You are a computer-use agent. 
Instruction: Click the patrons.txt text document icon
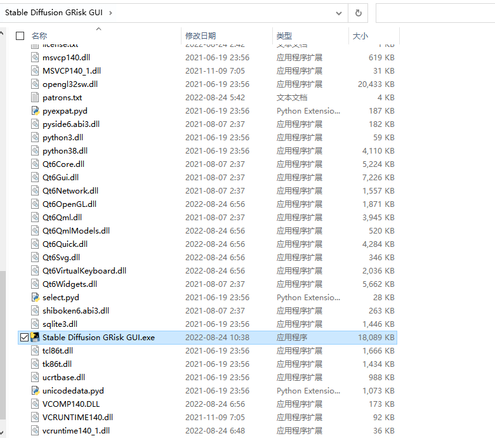[x=35, y=97]
